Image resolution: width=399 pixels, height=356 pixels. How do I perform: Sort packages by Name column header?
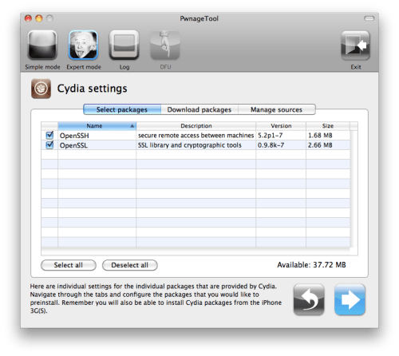(x=97, y=126)
